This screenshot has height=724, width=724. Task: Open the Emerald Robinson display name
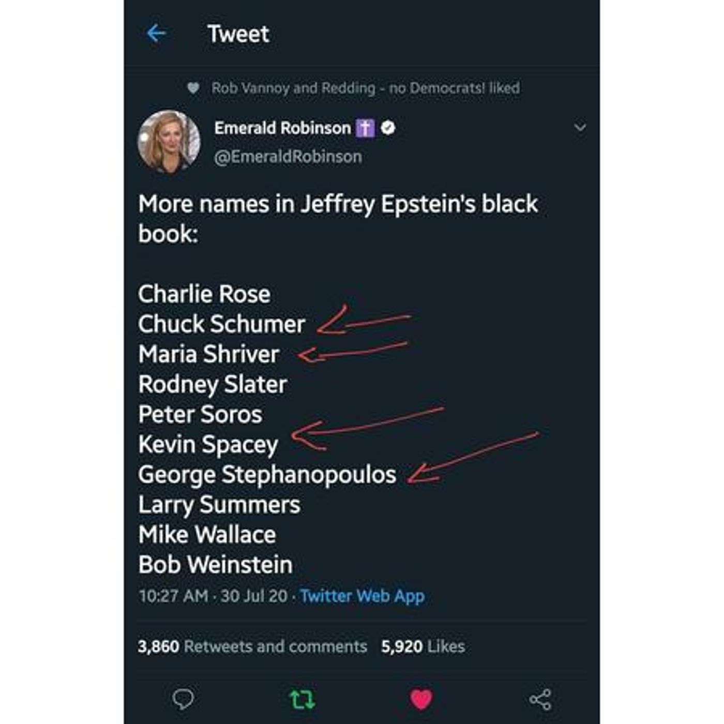point(282,128)
